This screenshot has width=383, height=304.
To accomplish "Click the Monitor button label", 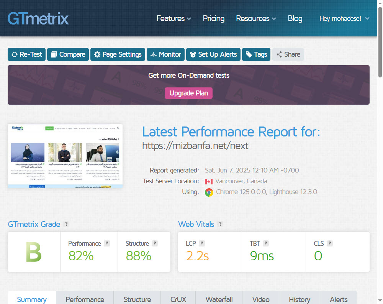I will [x=170, y=54].
